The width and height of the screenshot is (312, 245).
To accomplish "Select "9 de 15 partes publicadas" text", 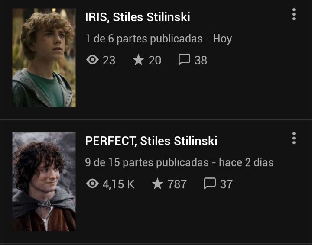I will pos(147,162).
